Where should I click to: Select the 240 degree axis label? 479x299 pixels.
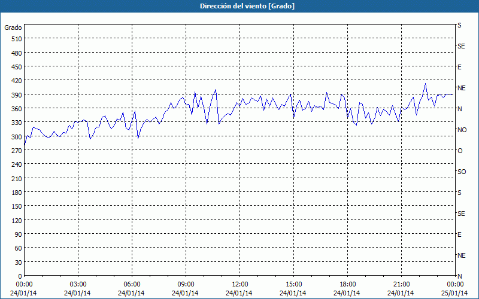tap(17, 165)
